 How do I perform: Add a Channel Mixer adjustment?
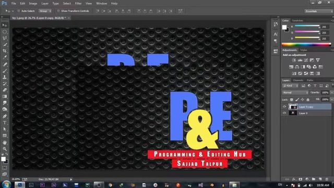[x=315, y=67]
